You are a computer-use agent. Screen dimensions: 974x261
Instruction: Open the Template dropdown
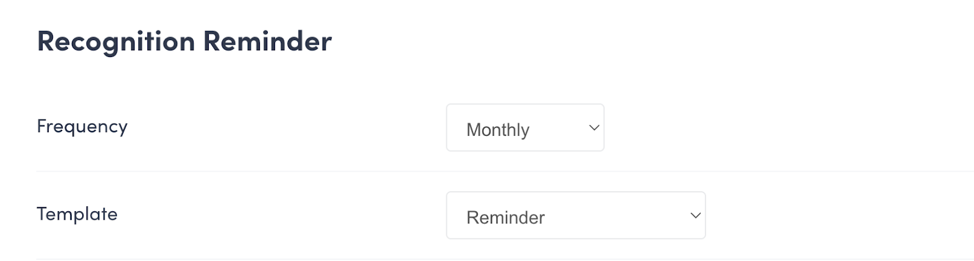(575, 215)
